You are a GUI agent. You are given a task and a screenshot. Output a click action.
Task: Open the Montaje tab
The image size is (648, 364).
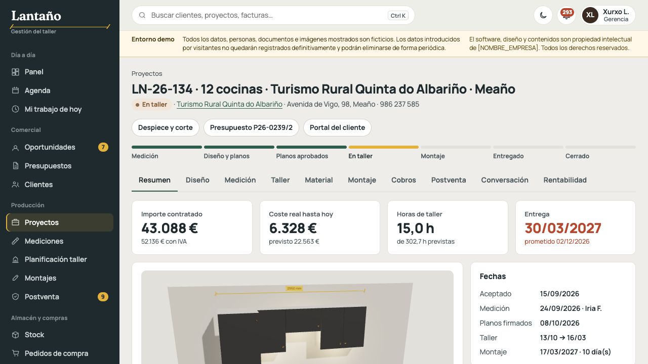pyautogui.click(x=362, y=180)
